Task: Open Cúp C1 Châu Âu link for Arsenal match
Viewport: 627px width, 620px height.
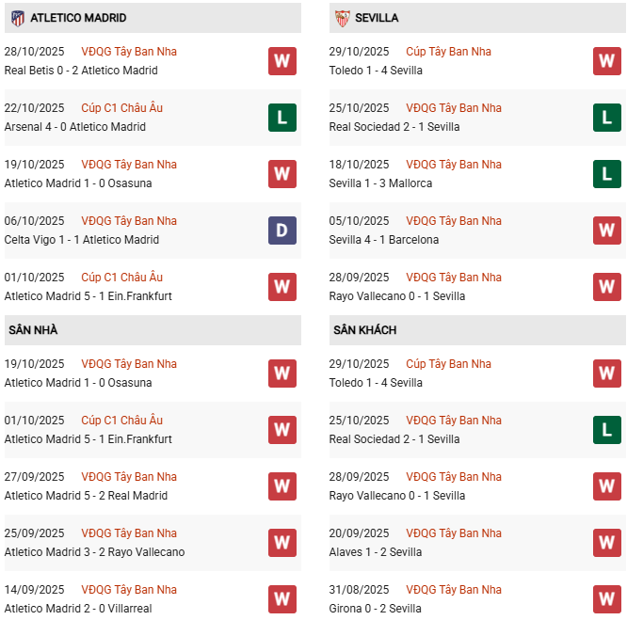Action: click(121, 108)
